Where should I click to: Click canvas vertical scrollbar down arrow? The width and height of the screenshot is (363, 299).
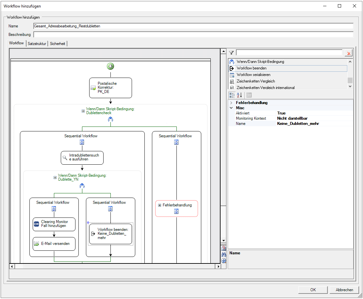tap(223, 241)
